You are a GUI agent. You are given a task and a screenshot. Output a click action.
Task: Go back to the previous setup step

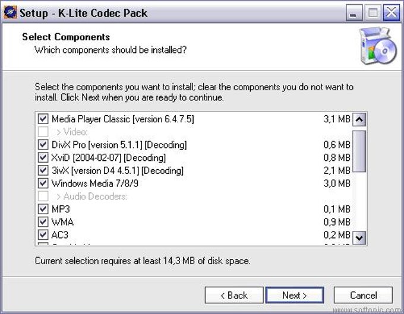(233, 295)
